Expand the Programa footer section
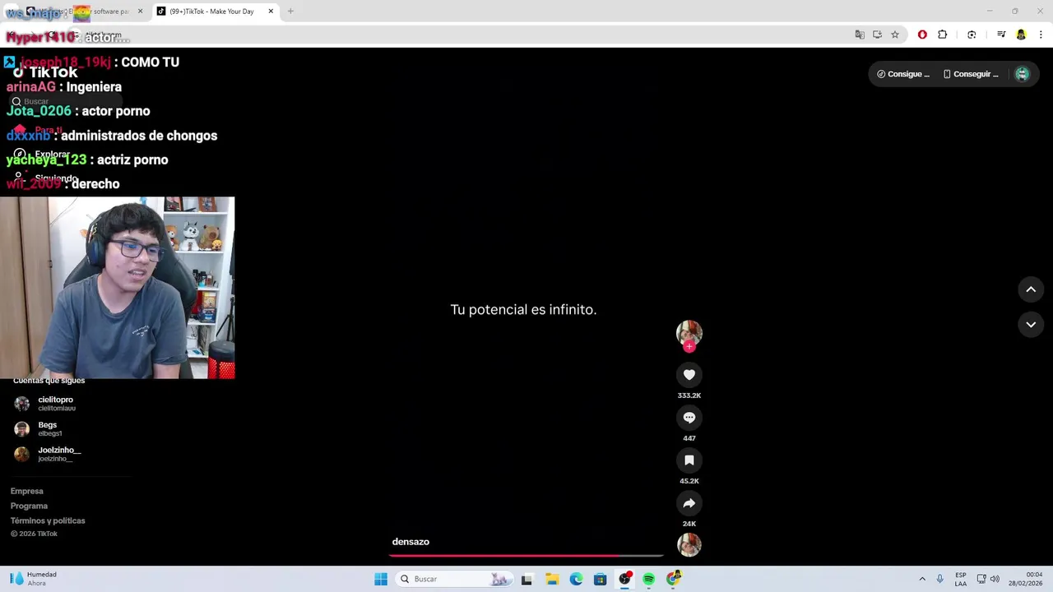This screenshot has width=1053, height=592. click(x=29, y=506)
